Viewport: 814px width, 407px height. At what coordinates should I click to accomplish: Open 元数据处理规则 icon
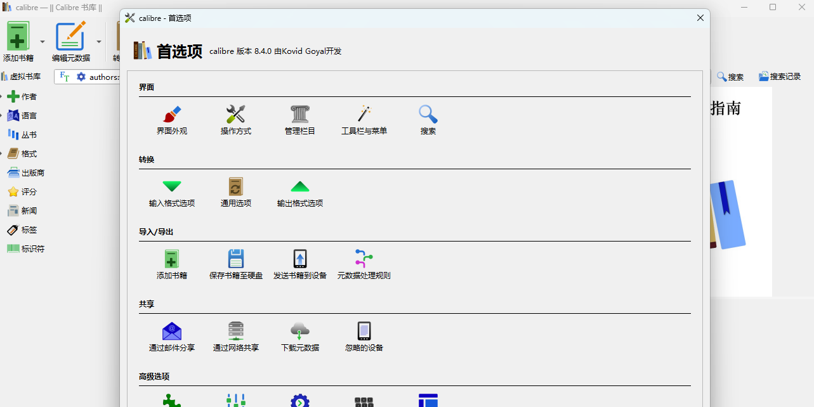[364, 259]
